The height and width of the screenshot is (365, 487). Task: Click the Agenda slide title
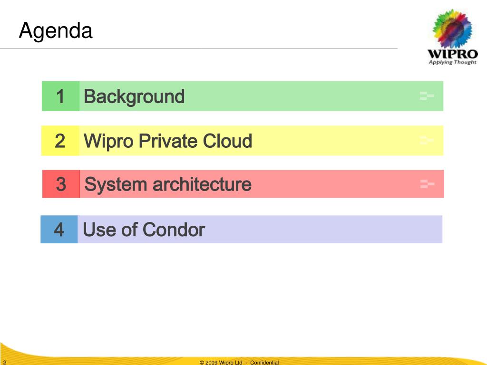(x=56, y=31)
